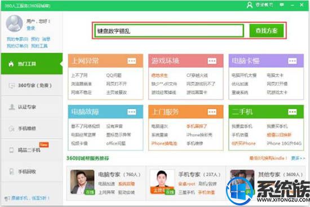Click the 更多 link beside recommendations

click(298, 158)
